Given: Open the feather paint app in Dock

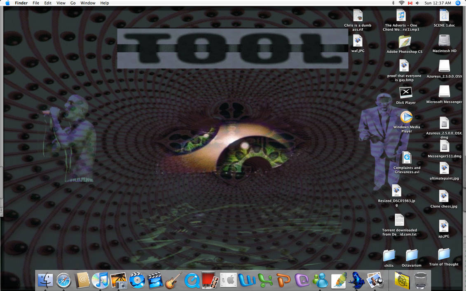Looking at the screenshot, I should 339,280.
